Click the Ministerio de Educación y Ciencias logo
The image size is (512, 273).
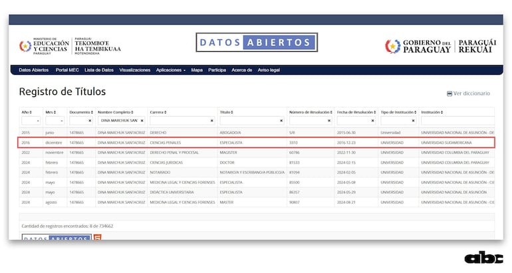tap(70, 46)
